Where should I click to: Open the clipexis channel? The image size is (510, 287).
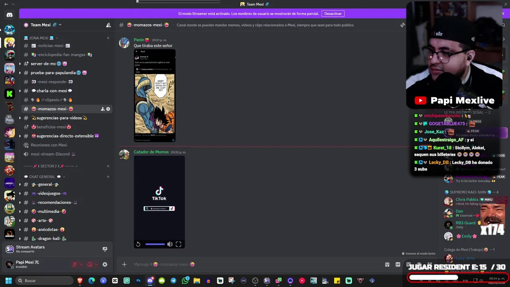(67, 100)
